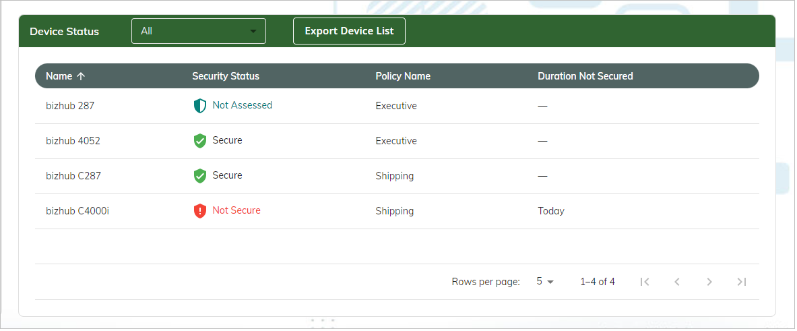
Task: Go to the previous page of results
Action: 677,282
